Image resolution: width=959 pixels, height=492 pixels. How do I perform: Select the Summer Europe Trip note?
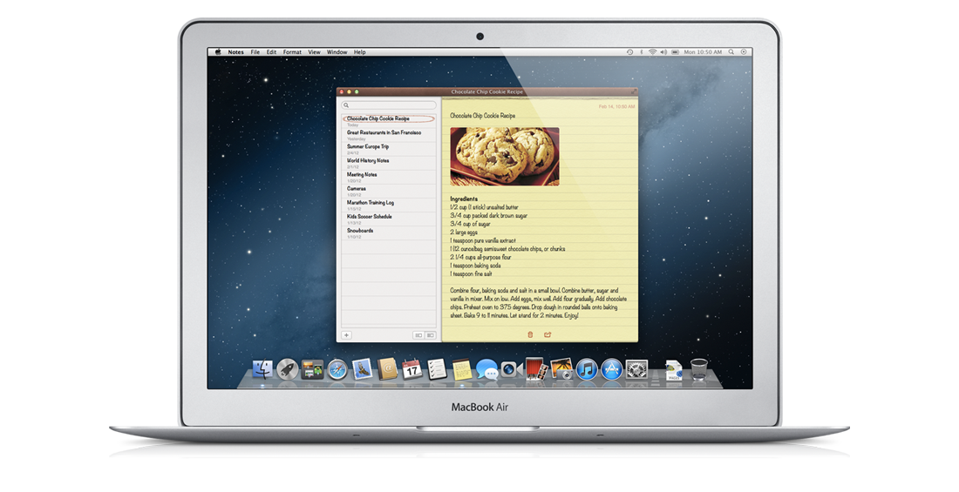pyautogui.click(x=368, y=146)
